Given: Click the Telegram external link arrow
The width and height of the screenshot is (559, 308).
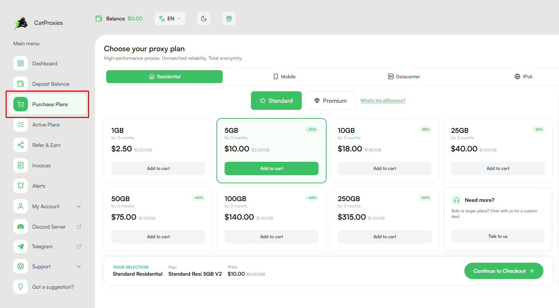Looking at the screenshot, I should (79, 246).
